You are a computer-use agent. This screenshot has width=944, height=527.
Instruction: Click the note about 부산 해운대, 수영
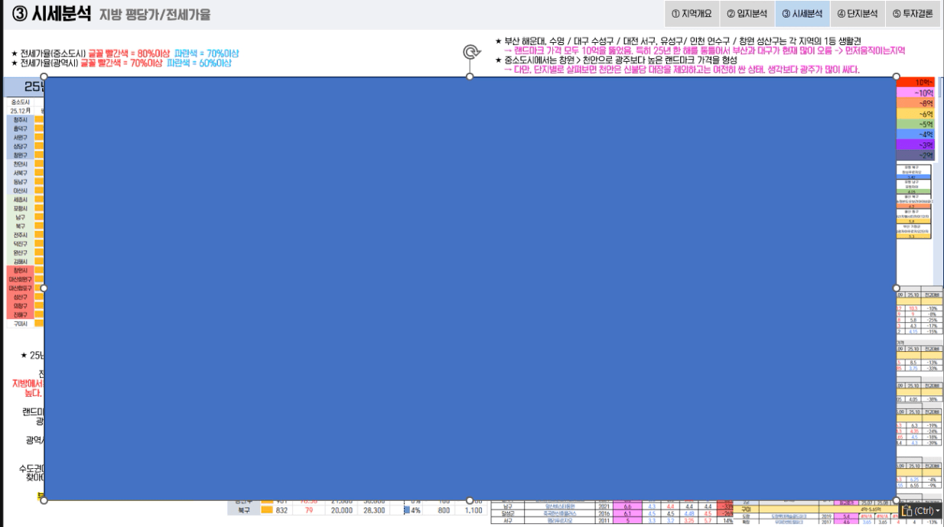pos(678,41)
